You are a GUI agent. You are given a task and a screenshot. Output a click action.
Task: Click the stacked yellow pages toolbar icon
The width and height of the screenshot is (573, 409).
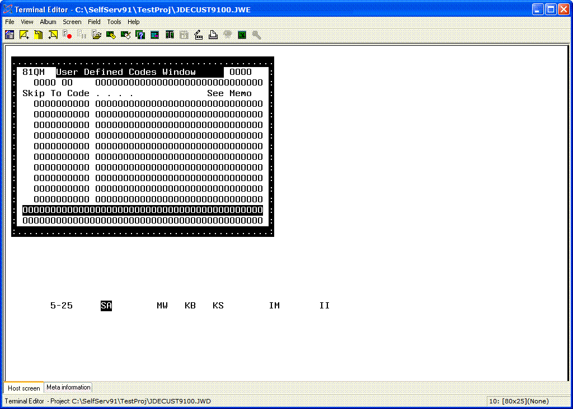[x=39, y=35]
